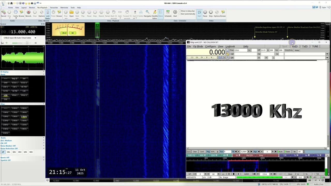Open the Favourites ribbon tab
This screenshot has height=186, width=331.
pos(54,7)
